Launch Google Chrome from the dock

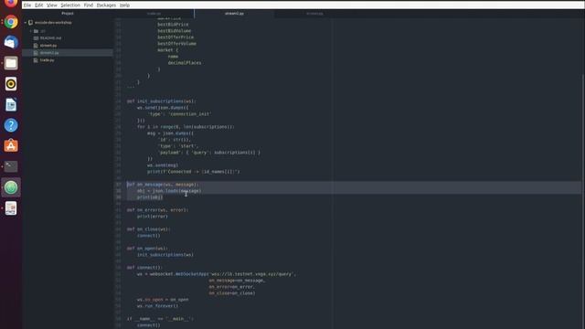tap(11, 22)
